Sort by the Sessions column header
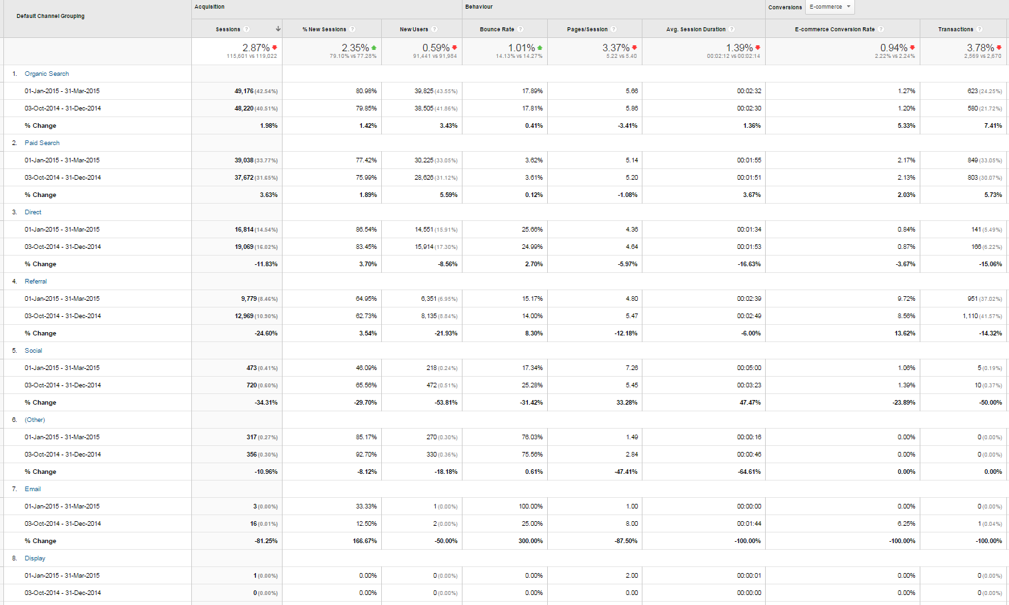Screen dimensions: 1009x605 click(228, 29)
